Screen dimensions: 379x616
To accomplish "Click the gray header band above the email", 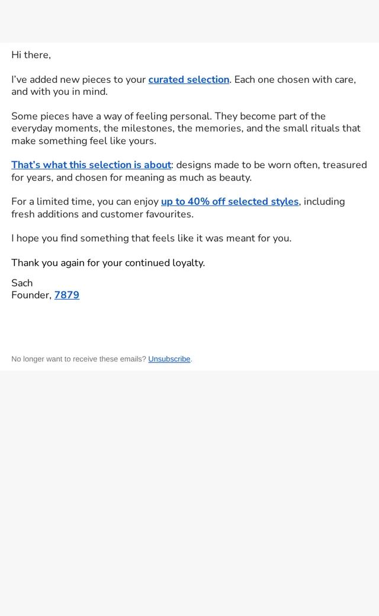I will click(189, 21).
